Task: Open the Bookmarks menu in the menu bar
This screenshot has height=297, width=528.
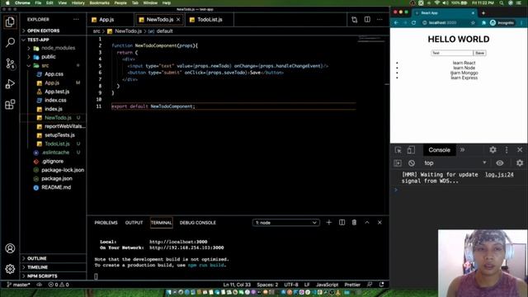Action: pyautogui.click(x=99, y=2)
